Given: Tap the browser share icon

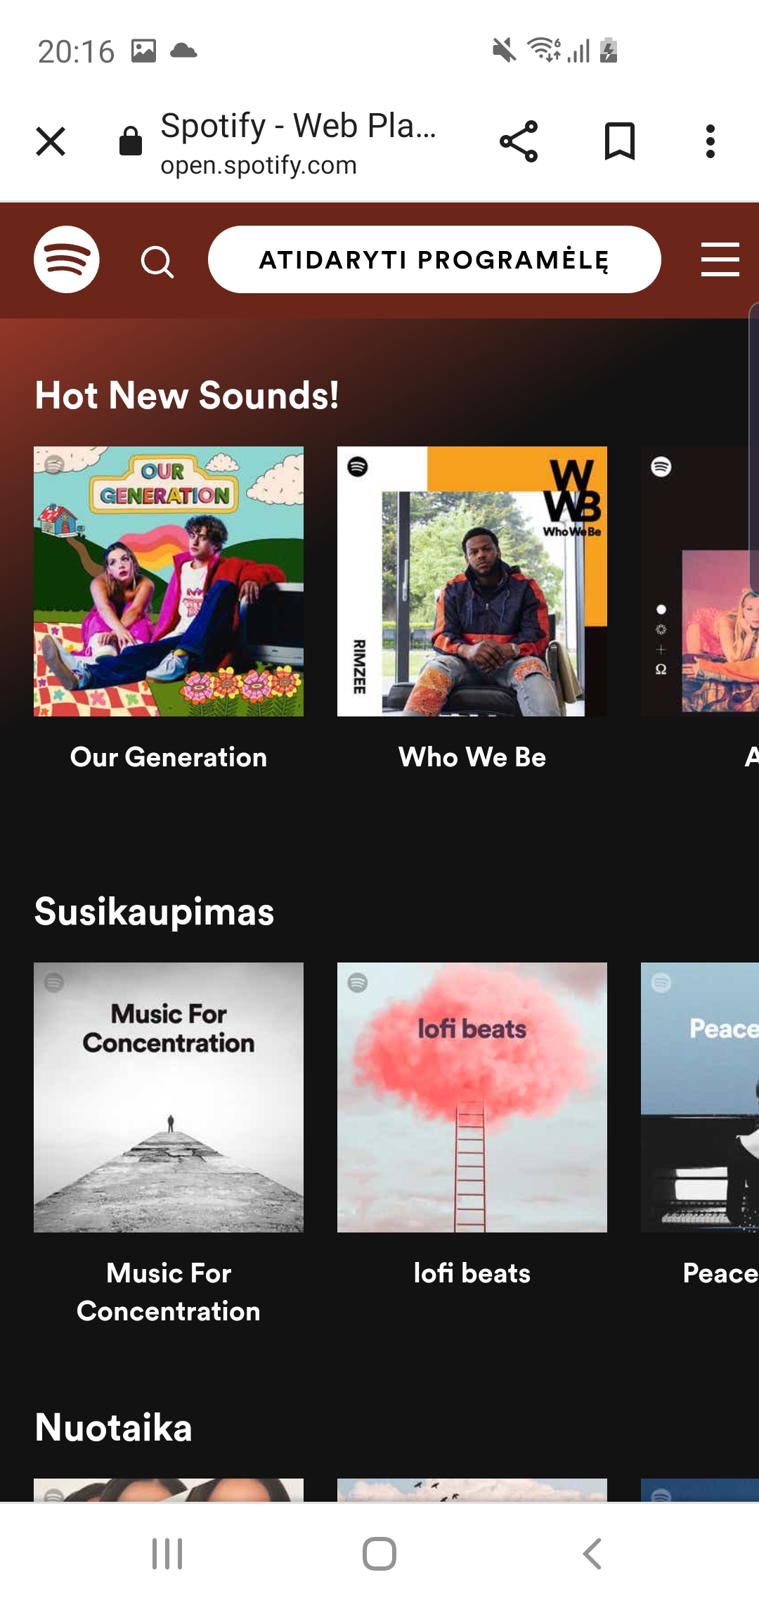Looking at the screenshot, I should (x=519, y=141).
